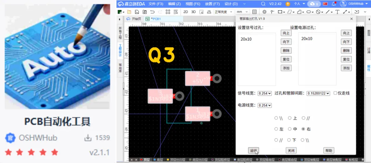Open the 过孔和管脚间距 dropdown

pos(318,93)
